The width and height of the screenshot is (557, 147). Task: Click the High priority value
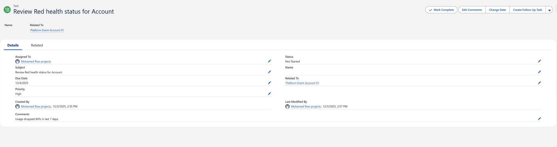18,94
